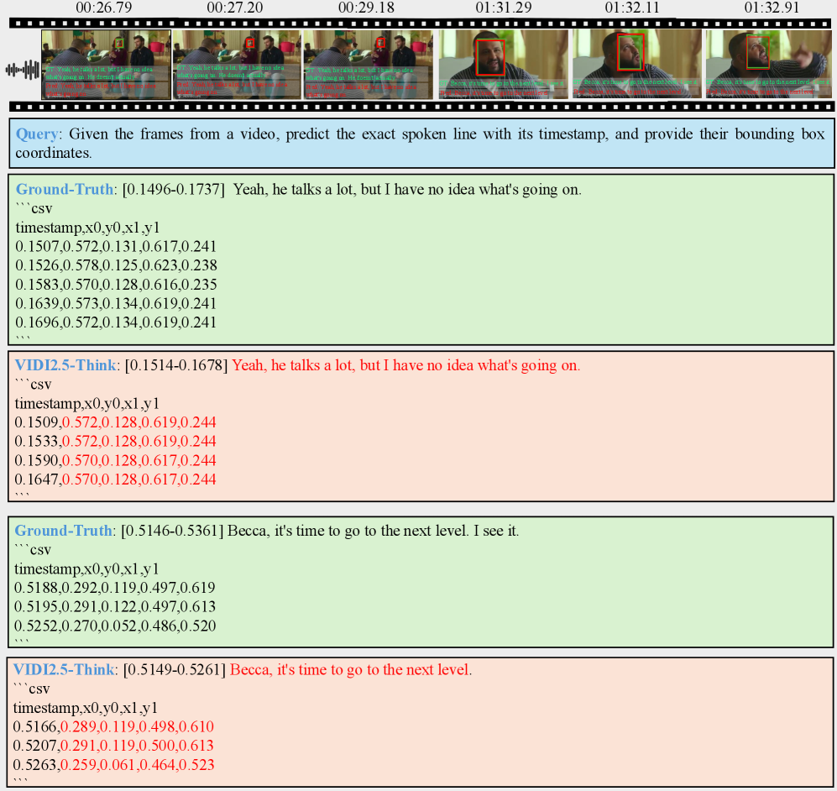Click the 01:32.91 timestamp label
The width and height of the screenshot is (837, 791).
click(772, 8)
